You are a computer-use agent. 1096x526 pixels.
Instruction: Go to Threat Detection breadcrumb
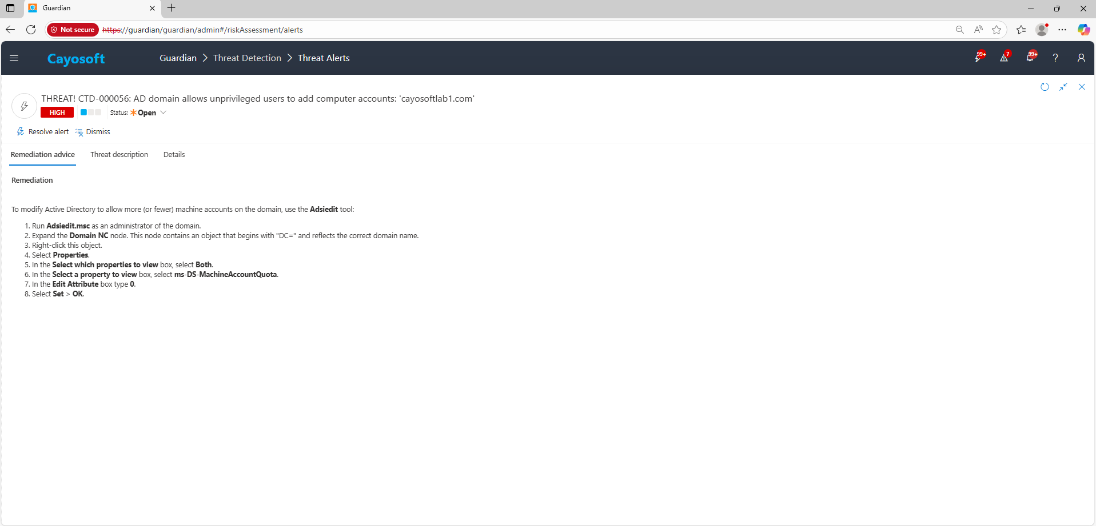247,58
